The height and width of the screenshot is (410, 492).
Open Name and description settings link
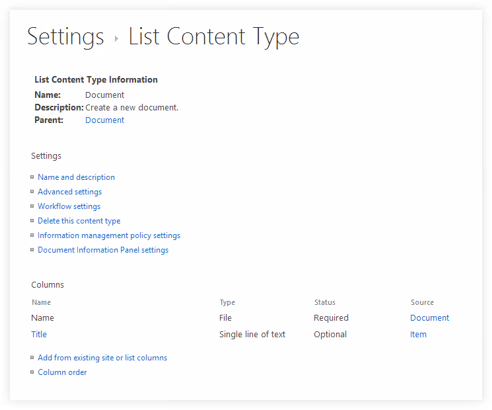[76, 177]
